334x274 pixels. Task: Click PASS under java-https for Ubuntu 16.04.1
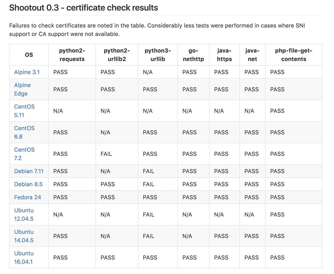[x=221, y=258]
